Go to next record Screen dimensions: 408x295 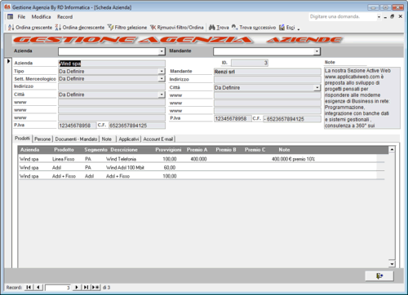pos(77,288)
